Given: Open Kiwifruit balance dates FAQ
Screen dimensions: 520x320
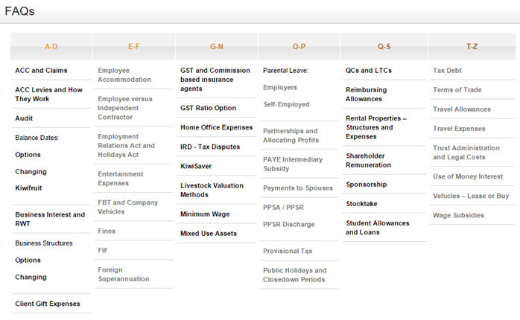Looking at the screenshot, I should click(28, 188).
